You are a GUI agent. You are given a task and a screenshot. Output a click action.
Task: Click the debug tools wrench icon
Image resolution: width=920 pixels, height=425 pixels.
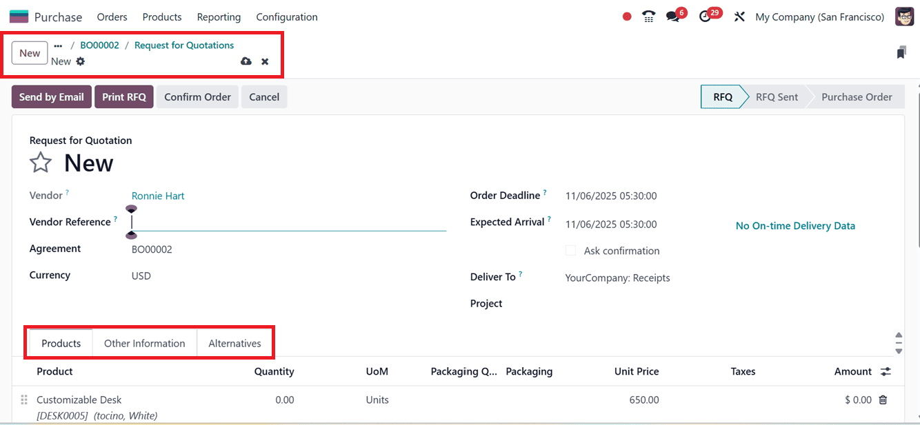[739, 17]
